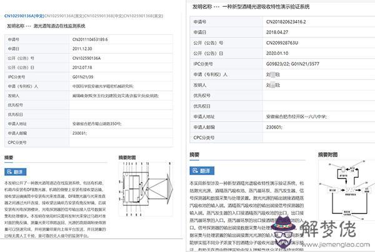The image size is (375, 252).
Task: Select publication date 2020.01.10
Action: (x=277, y=53)
